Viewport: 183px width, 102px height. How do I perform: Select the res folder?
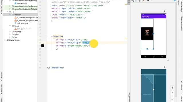[x=13, y=12]
